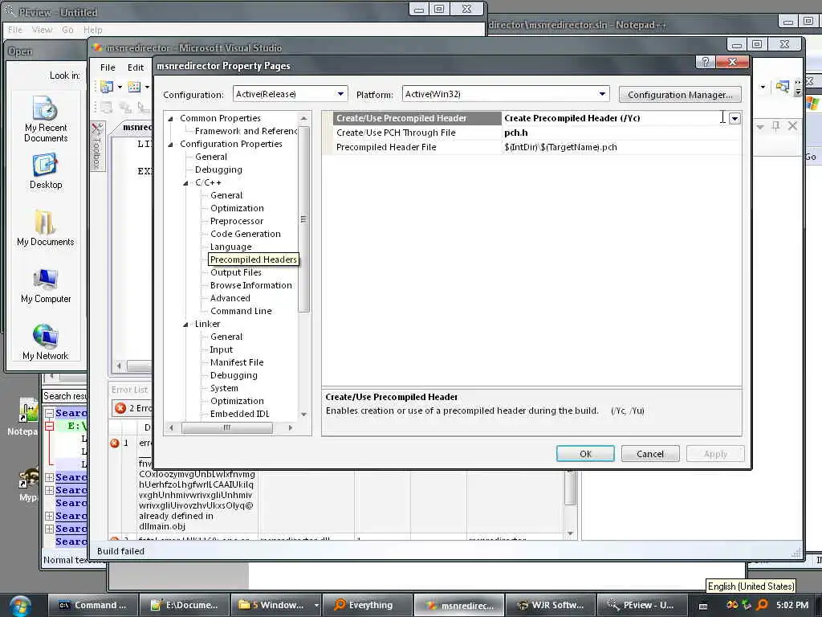The height and width of the screenshot is (617, 822).
Task: Open the Windows Explorer group in the taskbar
Action: 276,605
